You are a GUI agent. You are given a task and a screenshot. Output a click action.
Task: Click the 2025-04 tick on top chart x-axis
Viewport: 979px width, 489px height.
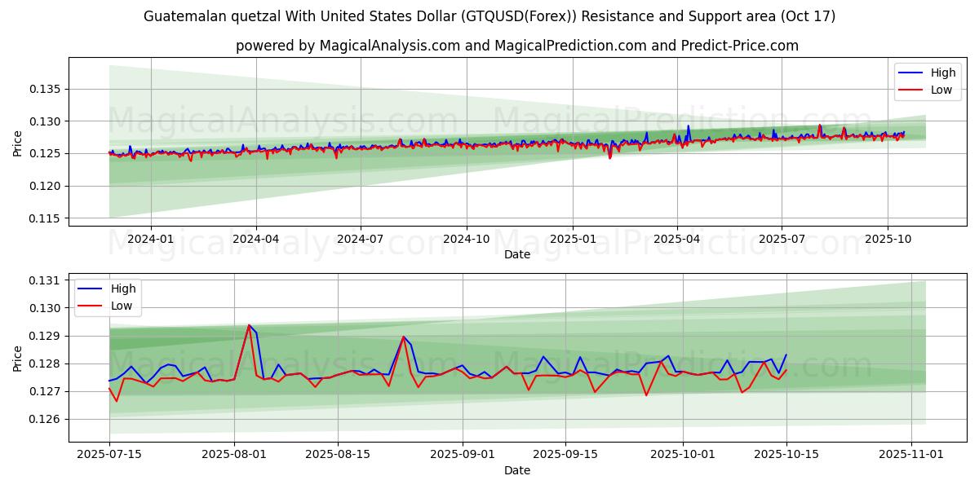[x=676, y=239]
